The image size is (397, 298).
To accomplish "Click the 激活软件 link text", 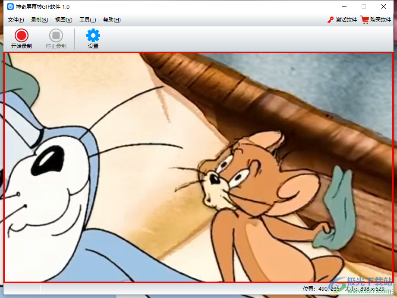I will [x=347, y=20].
